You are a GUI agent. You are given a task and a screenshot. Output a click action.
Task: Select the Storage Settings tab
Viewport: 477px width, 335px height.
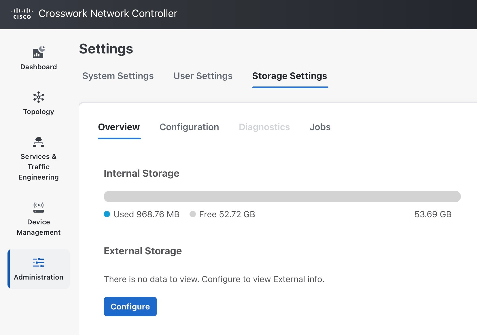[x=289, y=76]
